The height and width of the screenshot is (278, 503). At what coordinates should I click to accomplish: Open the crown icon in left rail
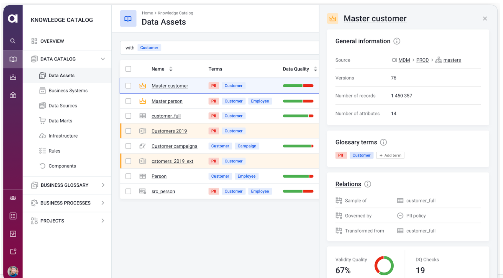[13, 77]
